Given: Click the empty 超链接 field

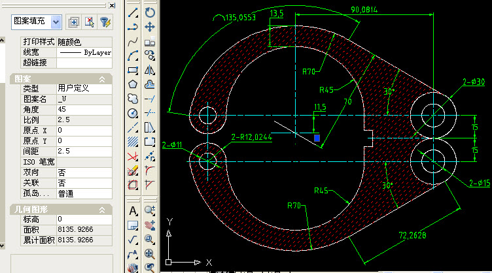Looking at the screenshot, I should point(84,63).
